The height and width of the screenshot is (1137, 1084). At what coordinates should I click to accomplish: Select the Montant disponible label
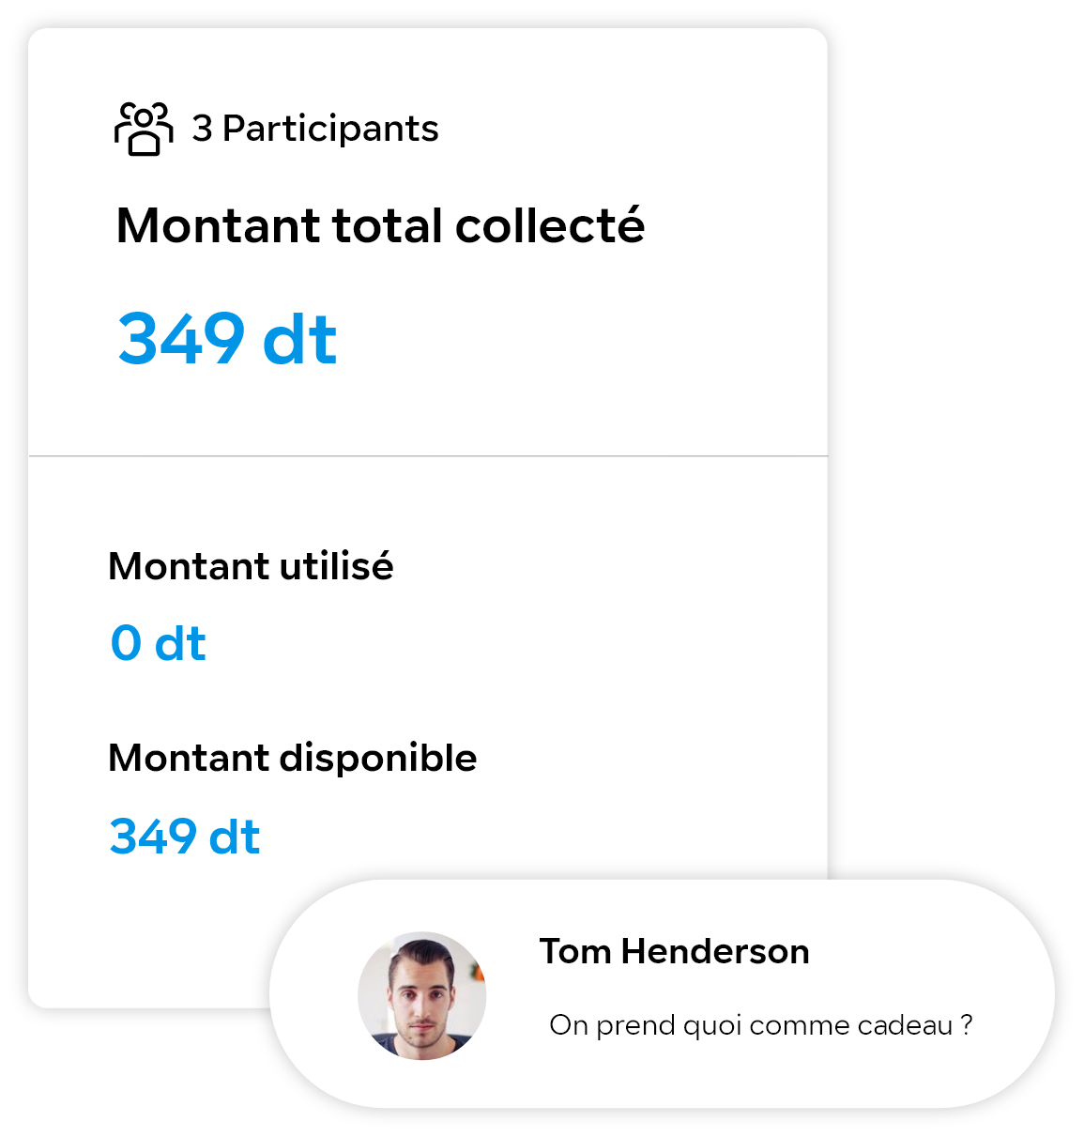coord(293,759)
